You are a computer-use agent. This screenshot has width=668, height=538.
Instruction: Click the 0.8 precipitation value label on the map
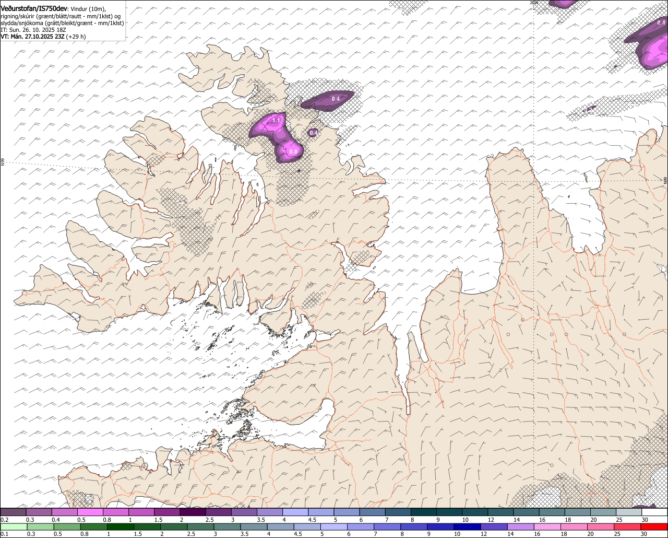click(x=293, y=152)
